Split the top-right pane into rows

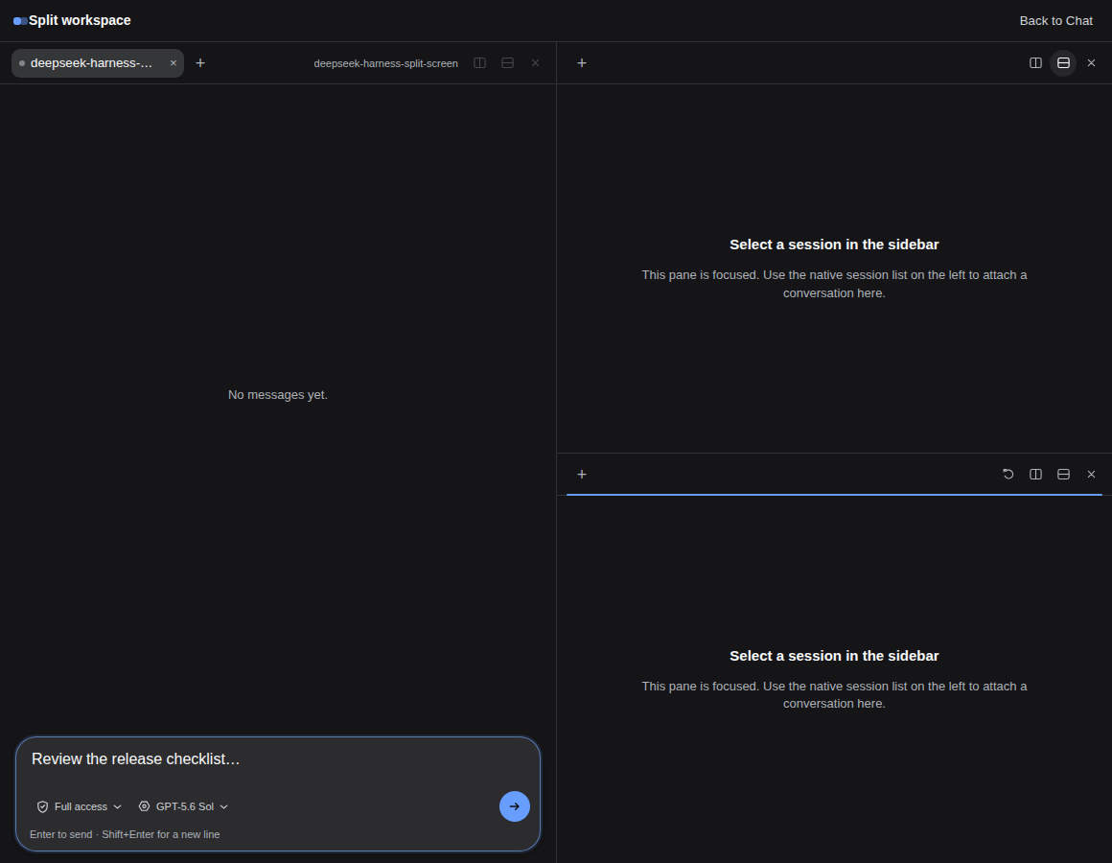[1063, 63]
